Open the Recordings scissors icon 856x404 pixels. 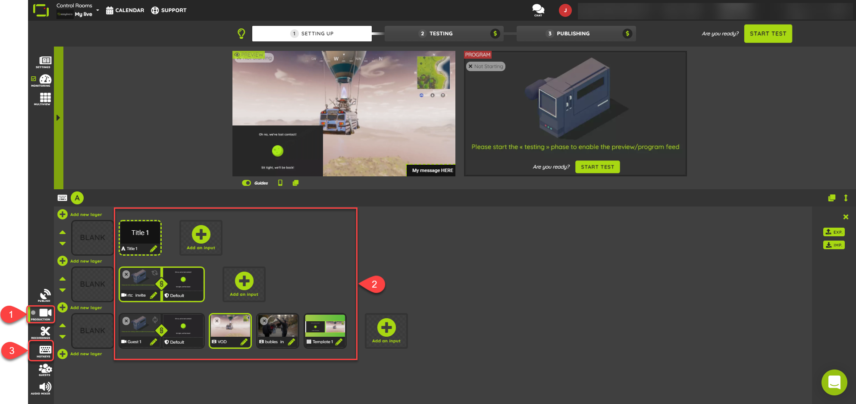[45, 331]
